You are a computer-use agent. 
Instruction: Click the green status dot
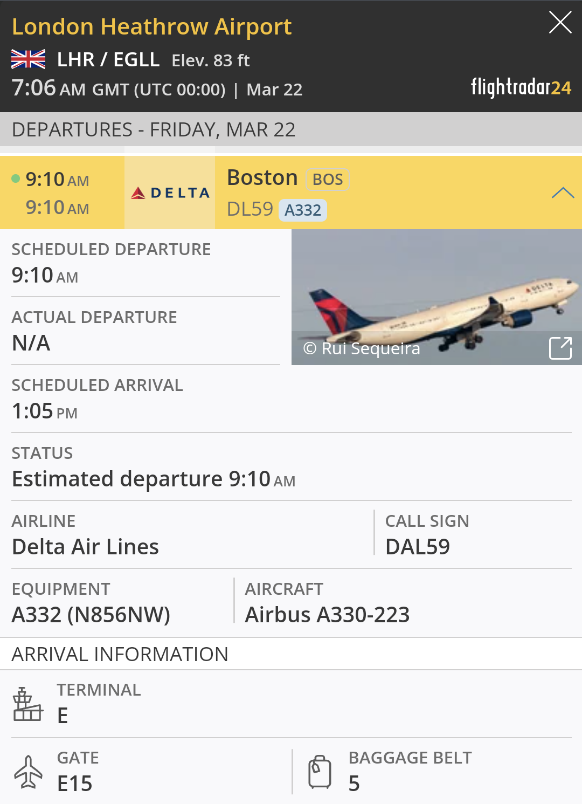pyautogui.click(x=16, y=178)
